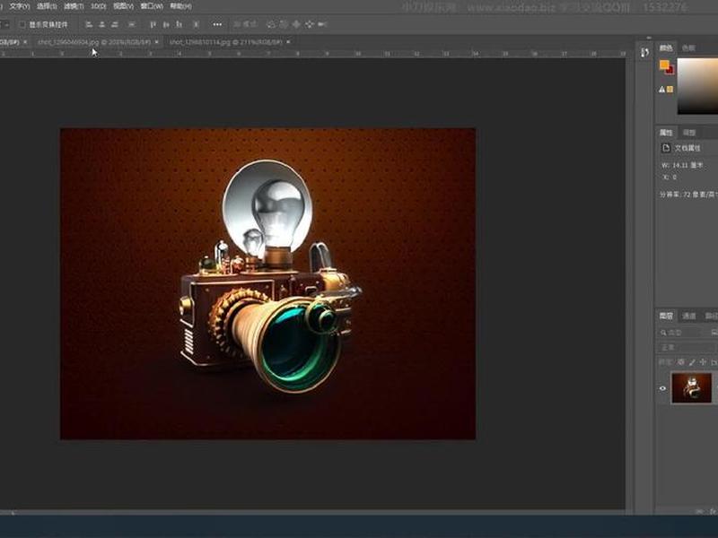The width and height of the screenshot is (718, 538).
Task: Open the collapsed History panel icon
Action: [x=644, y=53]
